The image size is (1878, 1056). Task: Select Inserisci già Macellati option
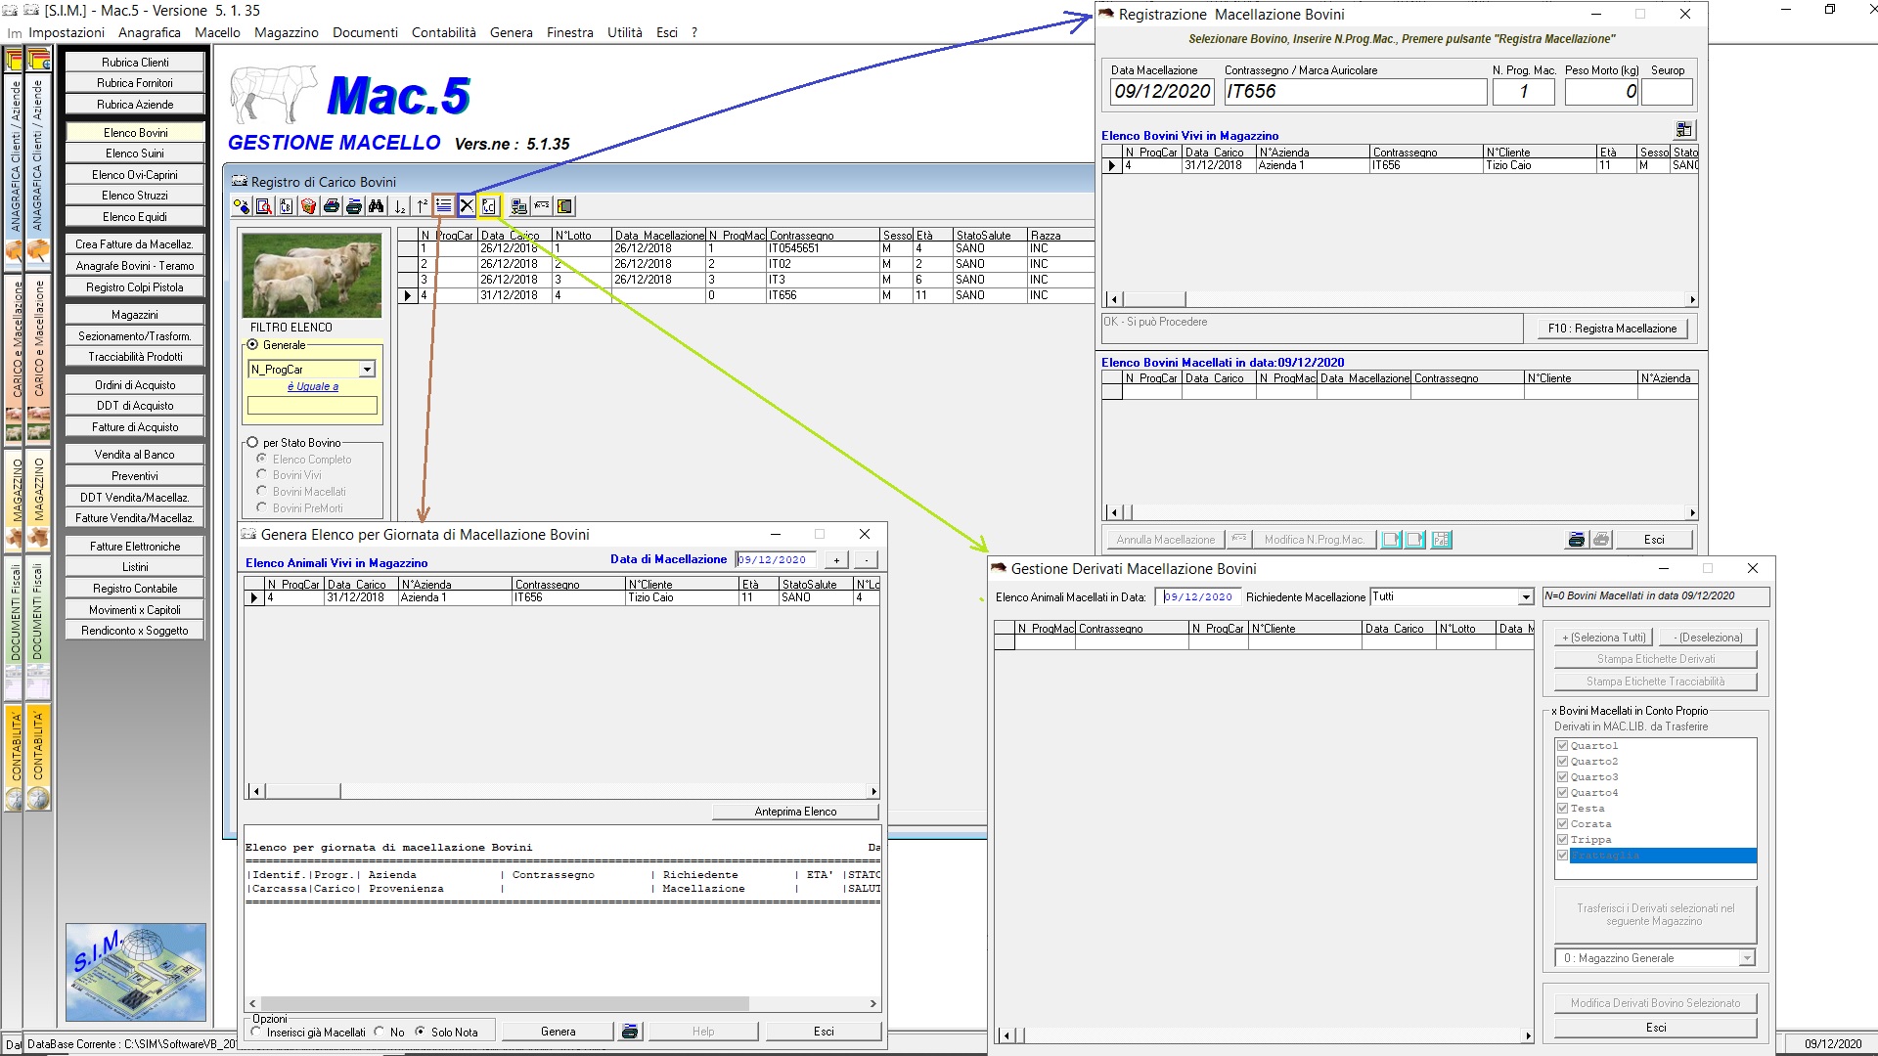(x=257, y=1032)
